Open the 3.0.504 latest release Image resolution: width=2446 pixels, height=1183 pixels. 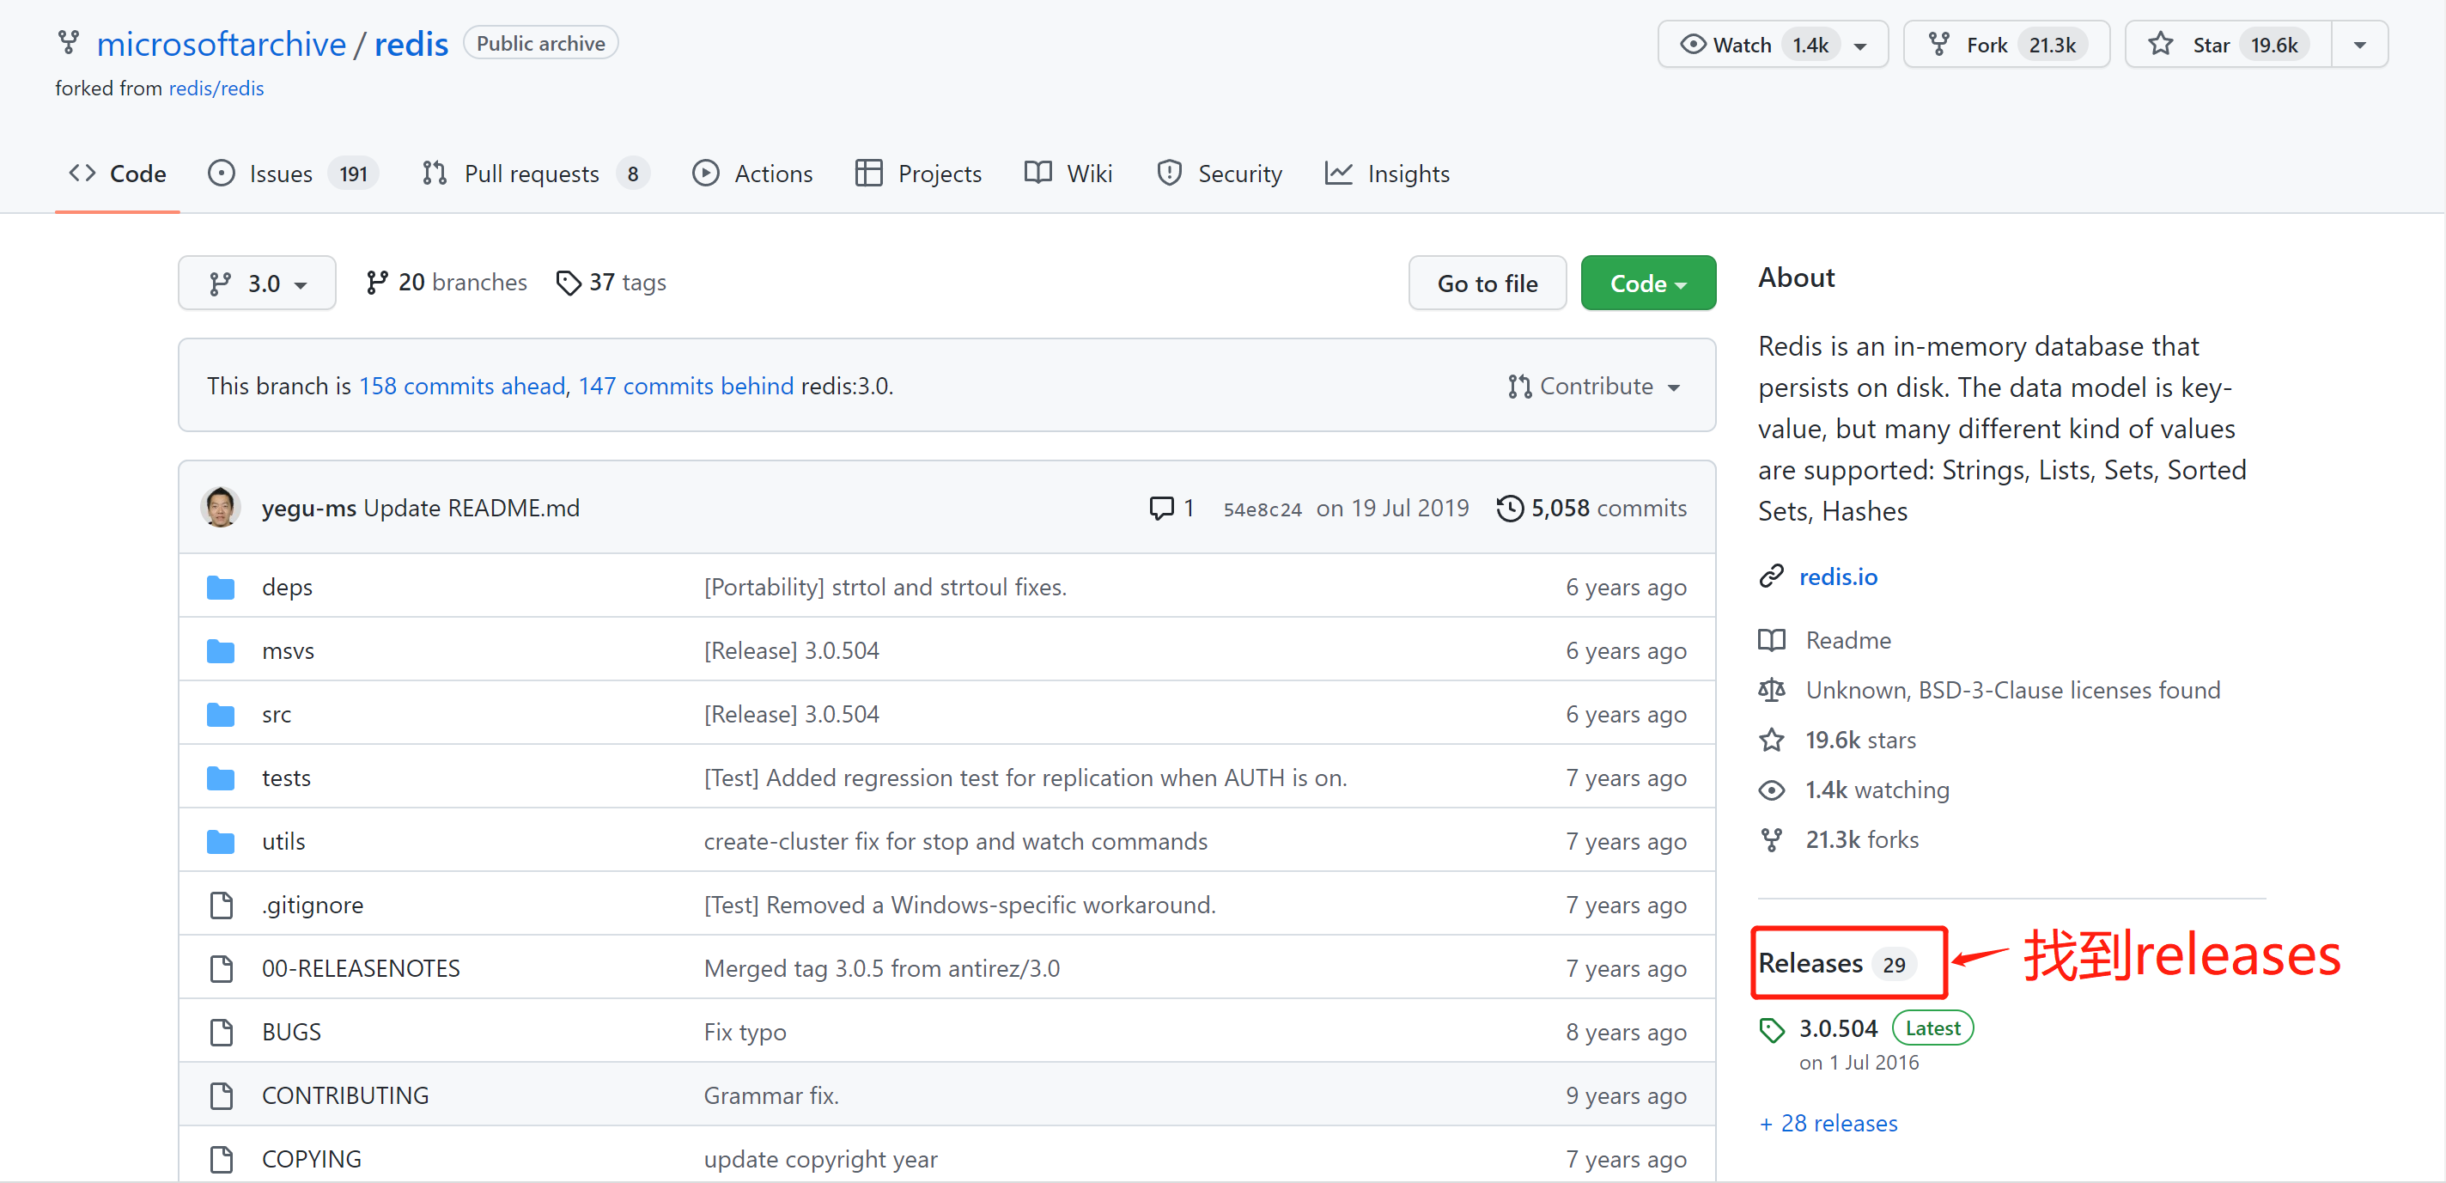(x=1838, y=1028)
